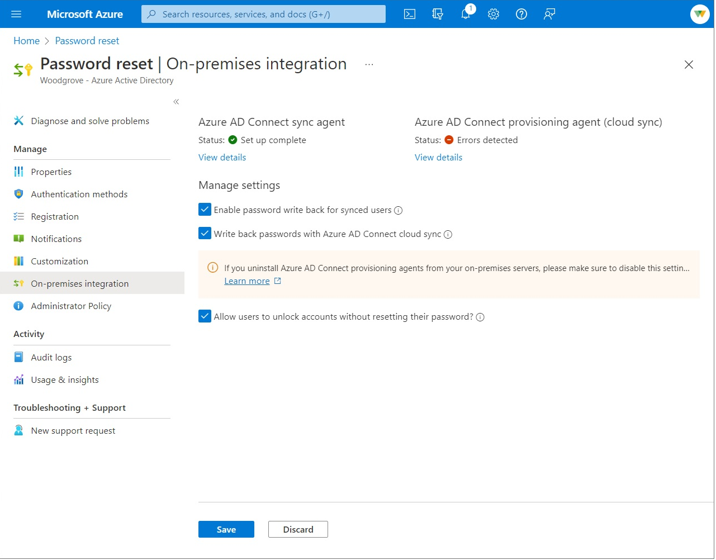Open the Settings gear in the top bar

(x=494, y=14)
